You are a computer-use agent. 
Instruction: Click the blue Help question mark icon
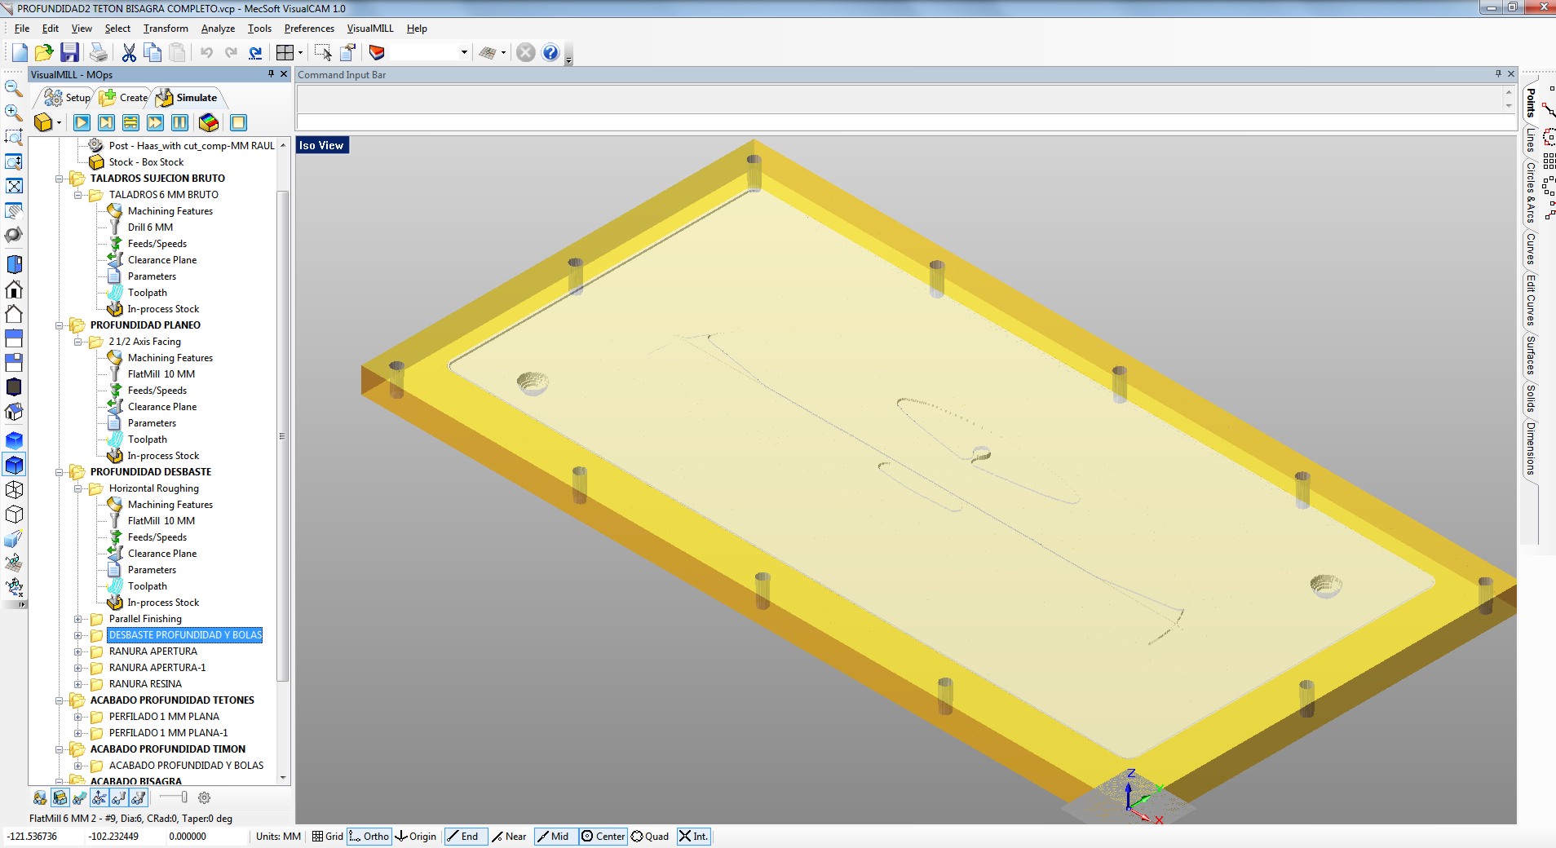[550, 53]
